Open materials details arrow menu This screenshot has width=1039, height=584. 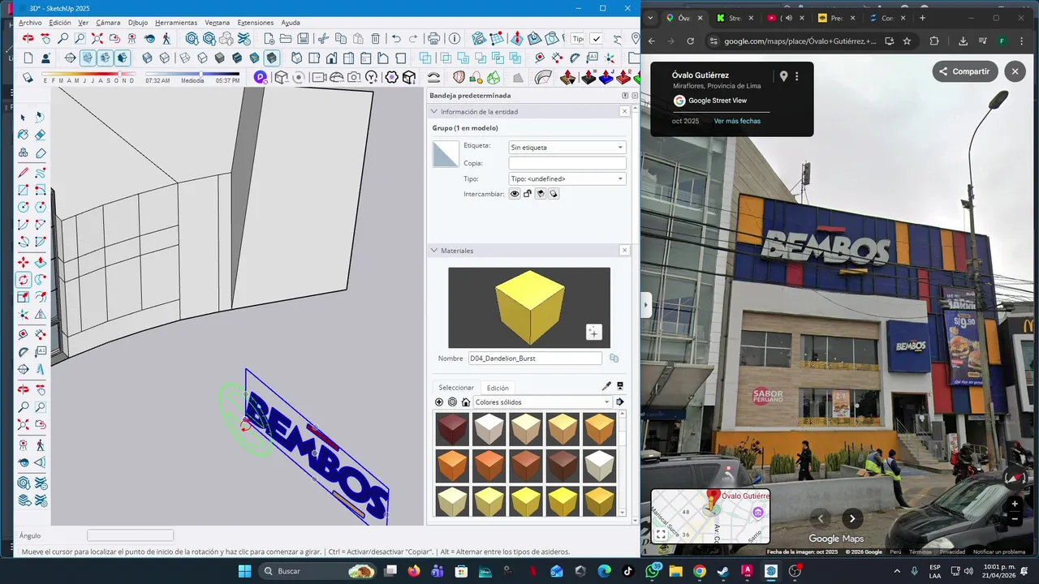pyautogui.click(x=620, y=402)
